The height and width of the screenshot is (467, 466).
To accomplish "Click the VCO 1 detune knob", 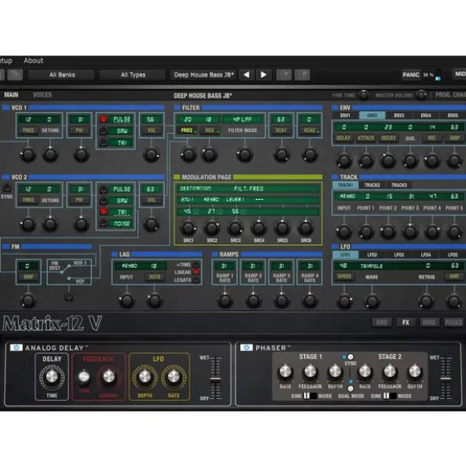I will click(50, 155).
